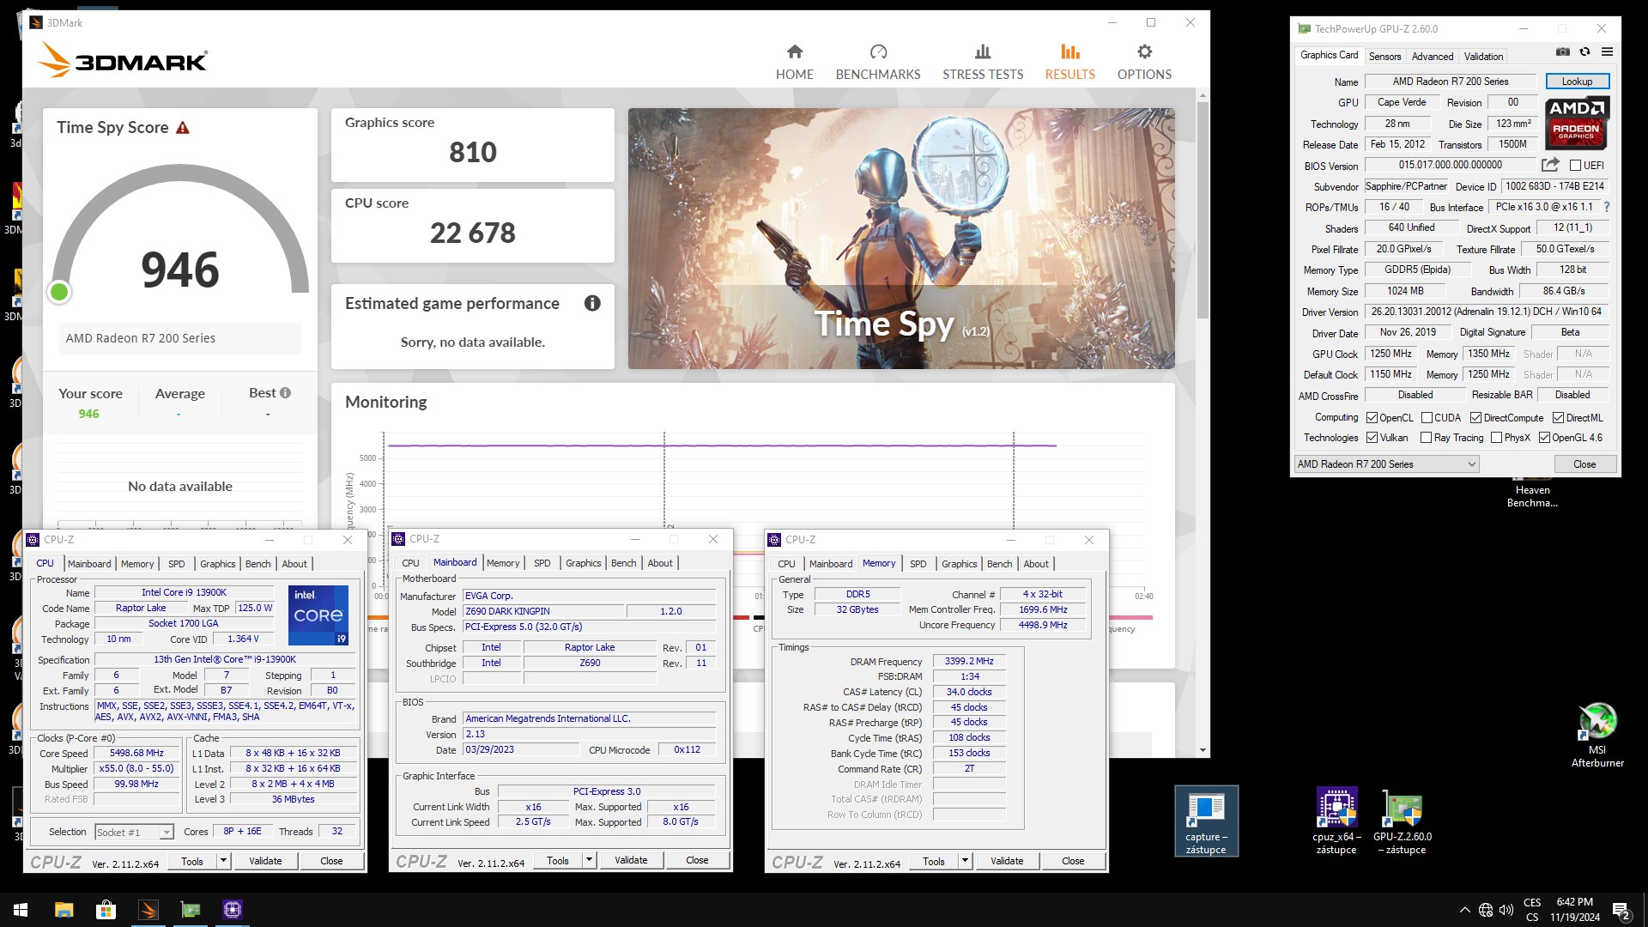
Task: Click the Lookup button in GPU-Z
Action: point(1577,82)
